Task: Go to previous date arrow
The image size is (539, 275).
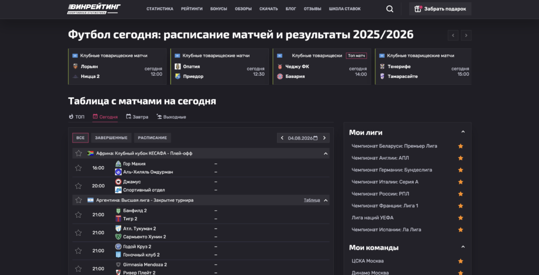Action: coord(282,138)
